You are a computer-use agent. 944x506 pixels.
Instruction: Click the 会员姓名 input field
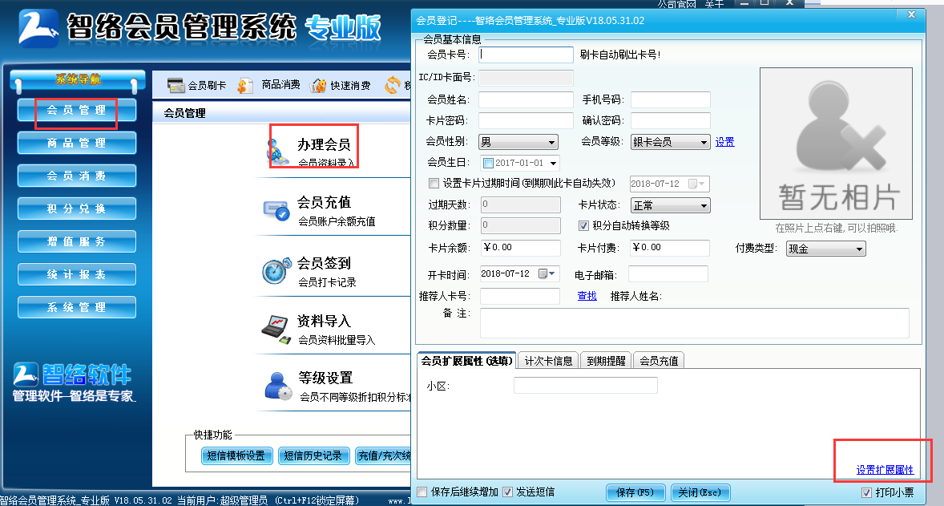pyautogui.click(x=526, y=99)
